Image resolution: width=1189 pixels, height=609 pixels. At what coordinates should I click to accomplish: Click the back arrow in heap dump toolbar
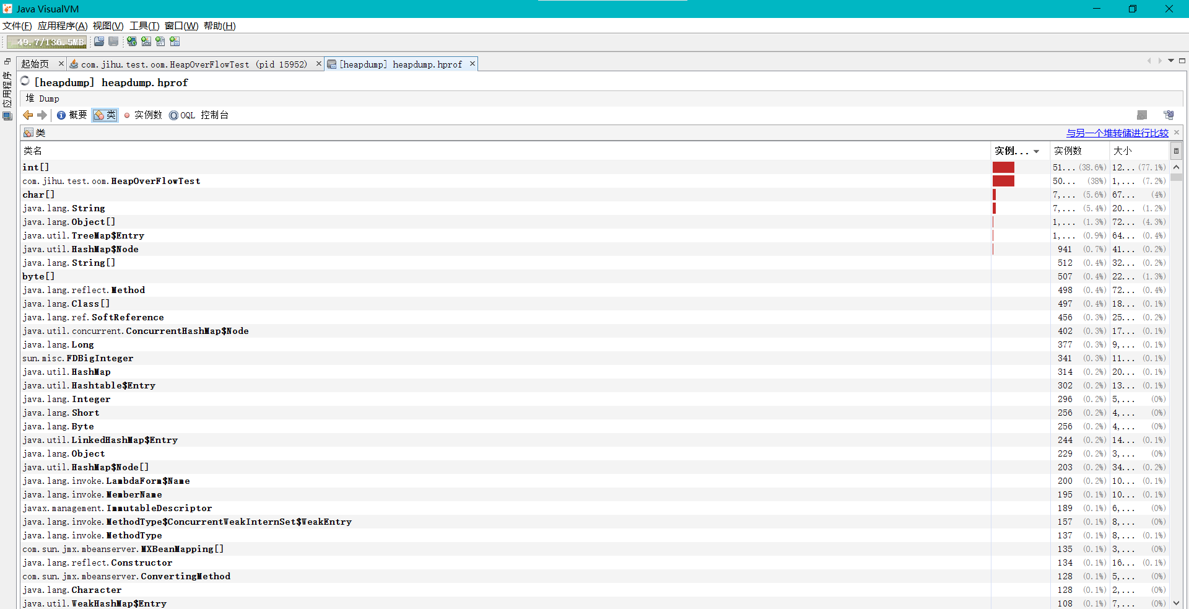pos(28,115)
